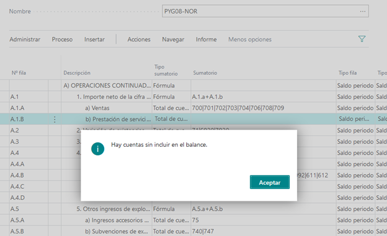Image resolution: width=387 pixels, height=236 pixels.
Task: Show row options for row A.1.B
Action: coord(55,120)
